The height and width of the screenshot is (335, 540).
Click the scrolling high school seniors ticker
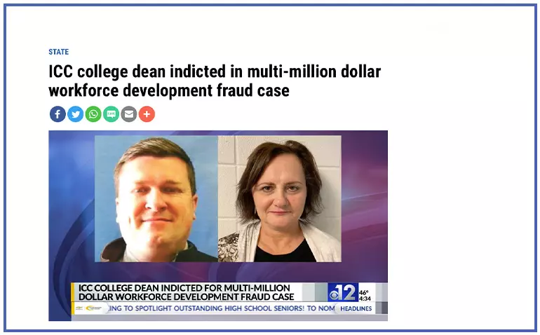pyautogui.click(x=222, y=308)
